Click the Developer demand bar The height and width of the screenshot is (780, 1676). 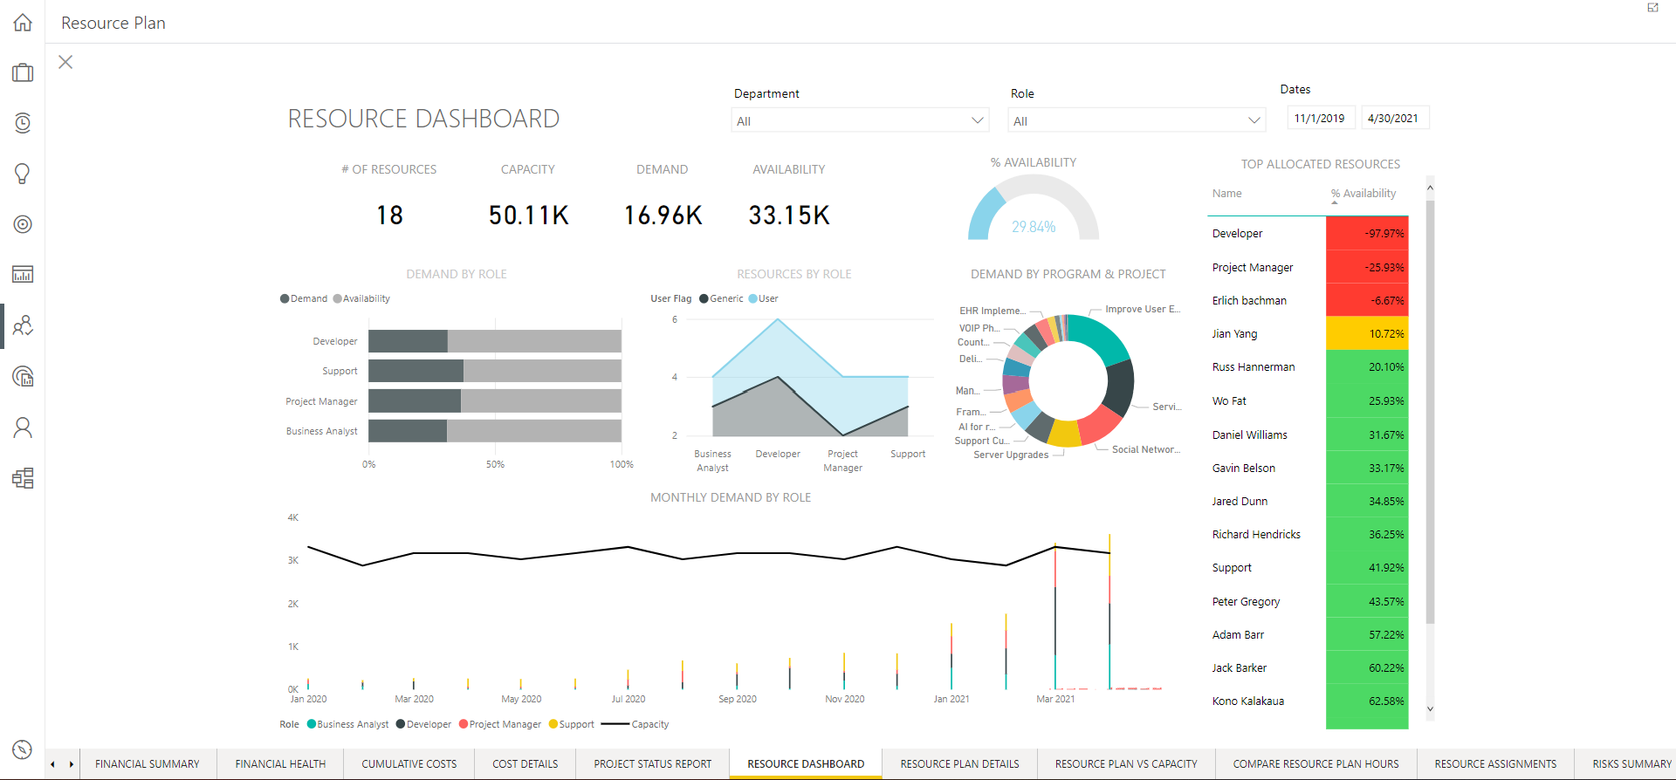pyautogui.click(x=408, y=341)
